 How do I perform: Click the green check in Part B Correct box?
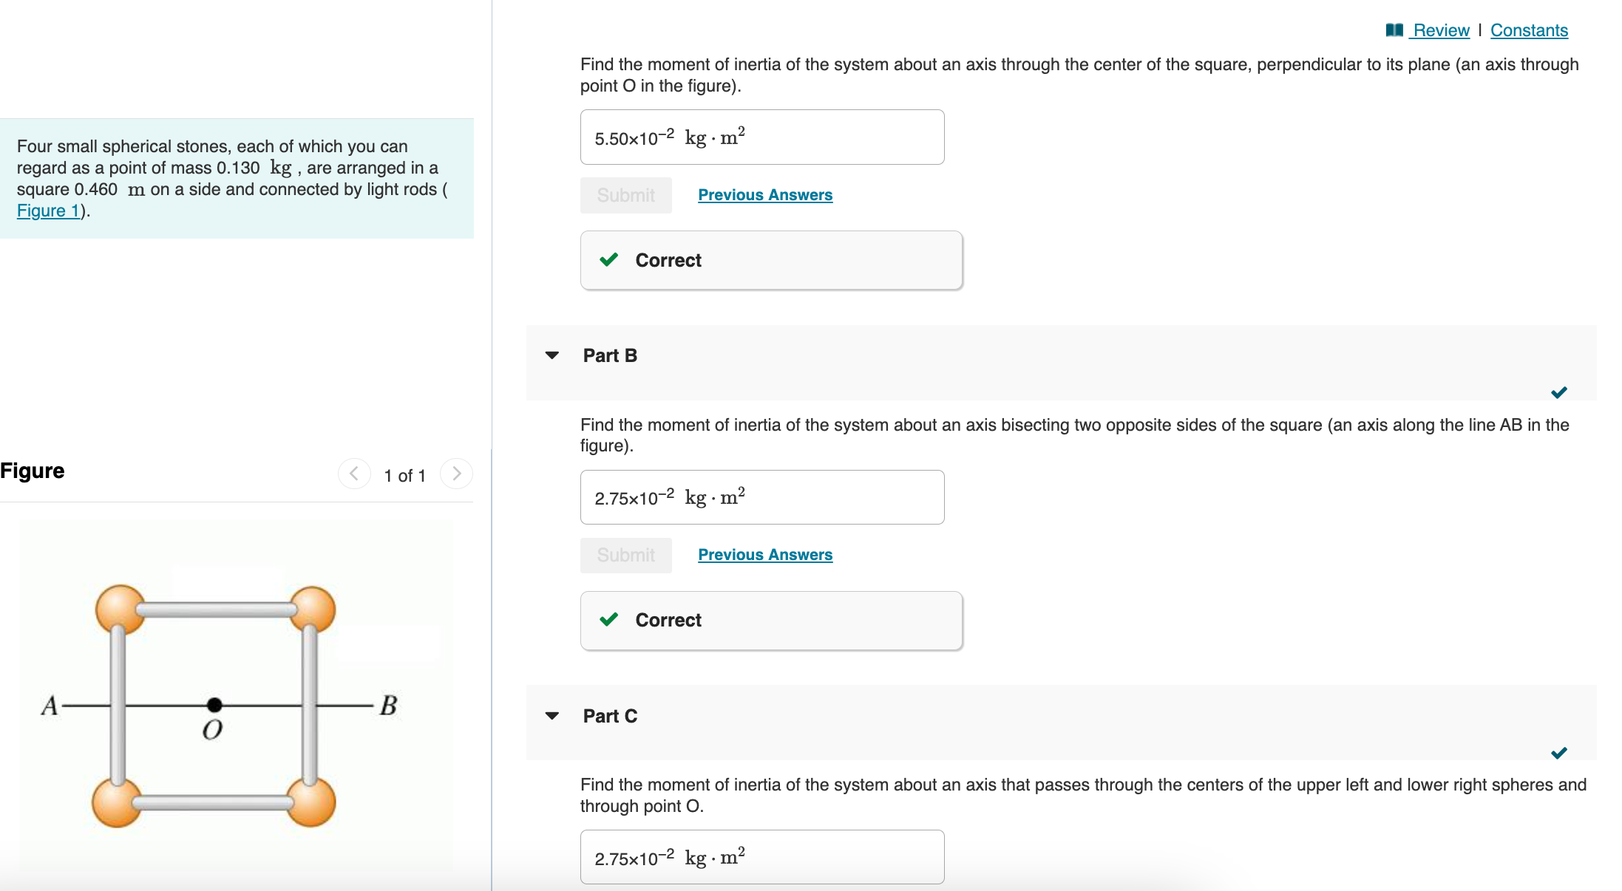(x=608, y=620)
